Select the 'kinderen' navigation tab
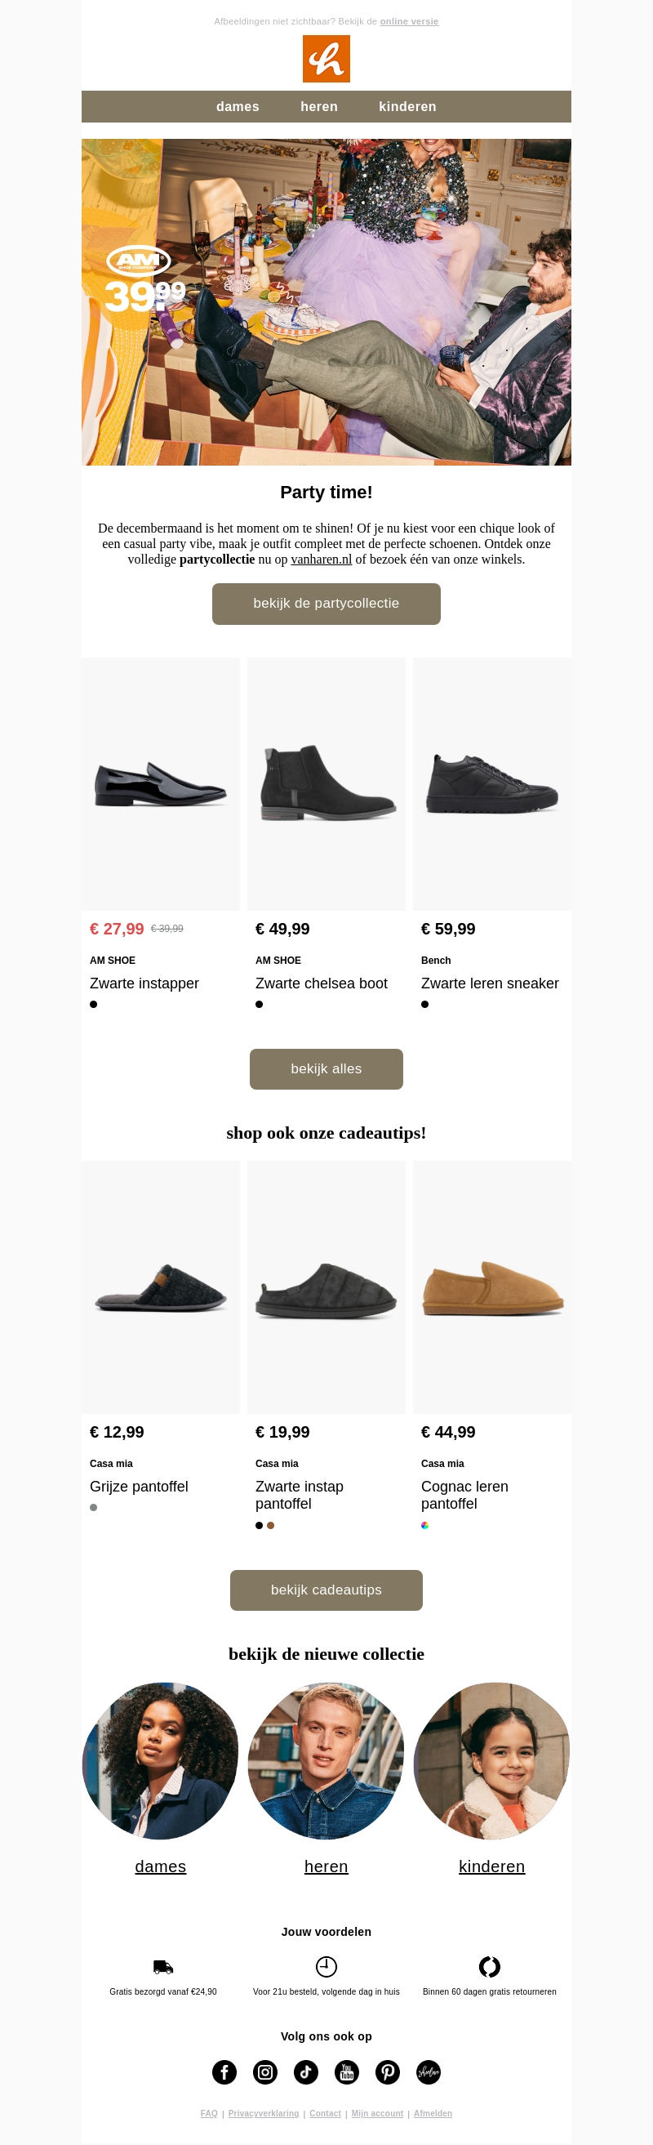The image size is (653, 2145). (x=407, y=106)
